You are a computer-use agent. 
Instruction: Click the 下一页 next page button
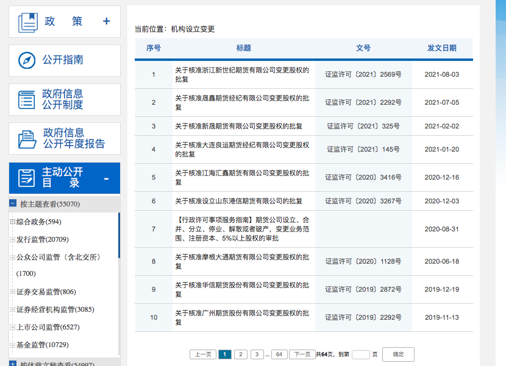click(302, 354)
